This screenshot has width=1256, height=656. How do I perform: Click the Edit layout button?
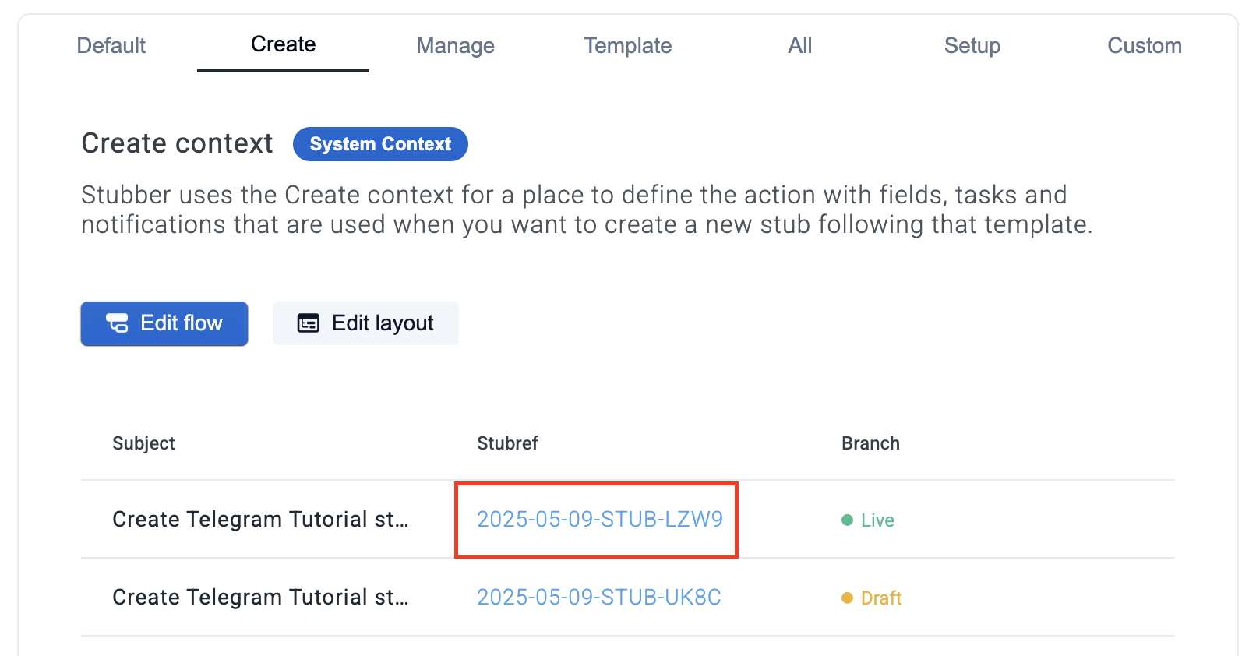tap(365, 323)
